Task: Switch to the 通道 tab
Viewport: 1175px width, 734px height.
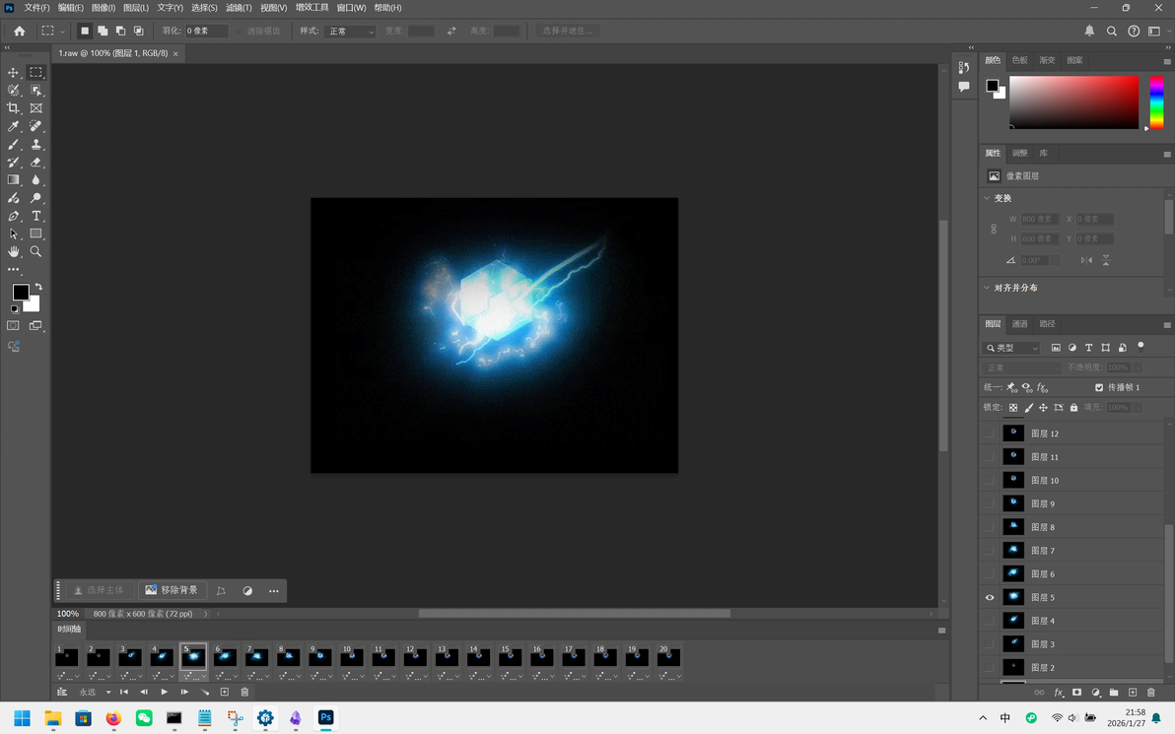Action: click(1020, 323)
